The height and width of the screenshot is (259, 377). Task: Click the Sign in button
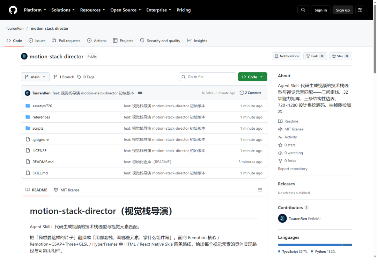[320, 10]
